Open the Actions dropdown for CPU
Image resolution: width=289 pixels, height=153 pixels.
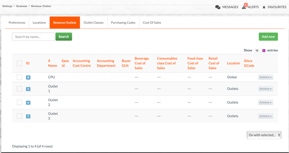pyautogui.click(x=265, y=77)
